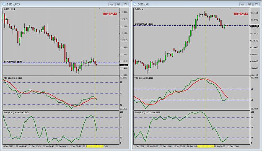This screenshot has width=262, height=151.
Task: Minimize the .DE30.c,H1 chart window
Action: (x=242, y=4)
